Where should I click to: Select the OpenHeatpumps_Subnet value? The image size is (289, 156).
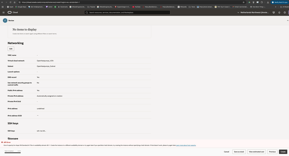46,66
